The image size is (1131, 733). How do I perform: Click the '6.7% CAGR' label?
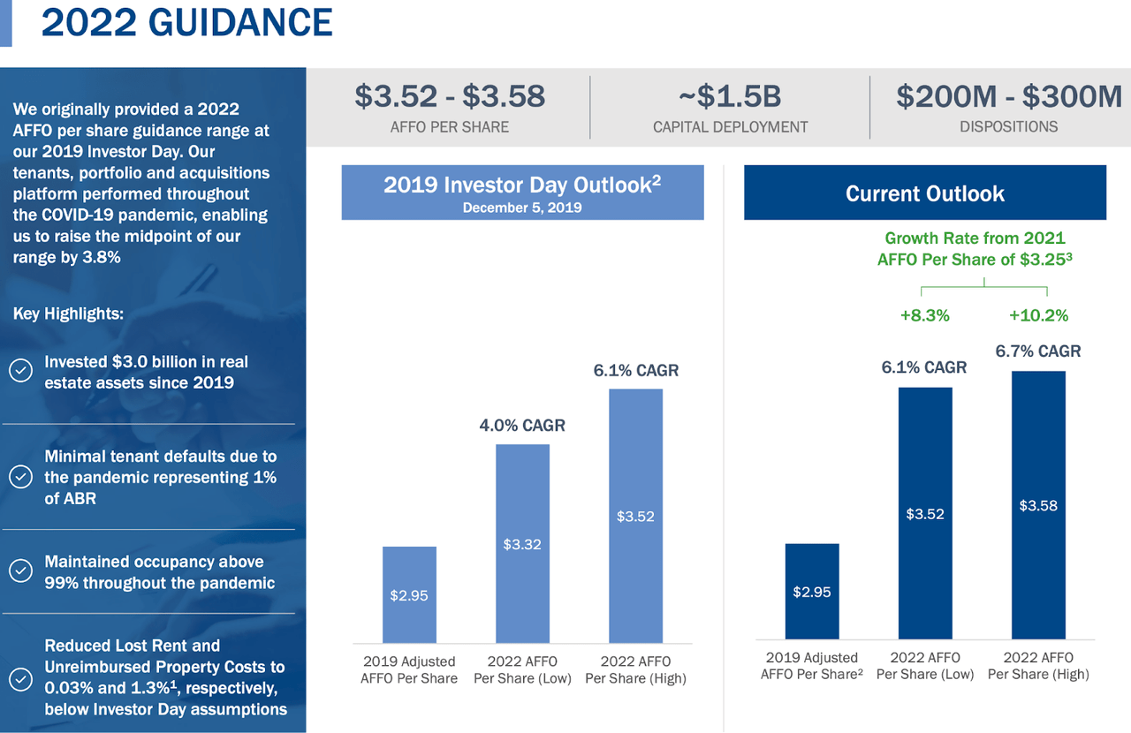tap(1038, 351)
